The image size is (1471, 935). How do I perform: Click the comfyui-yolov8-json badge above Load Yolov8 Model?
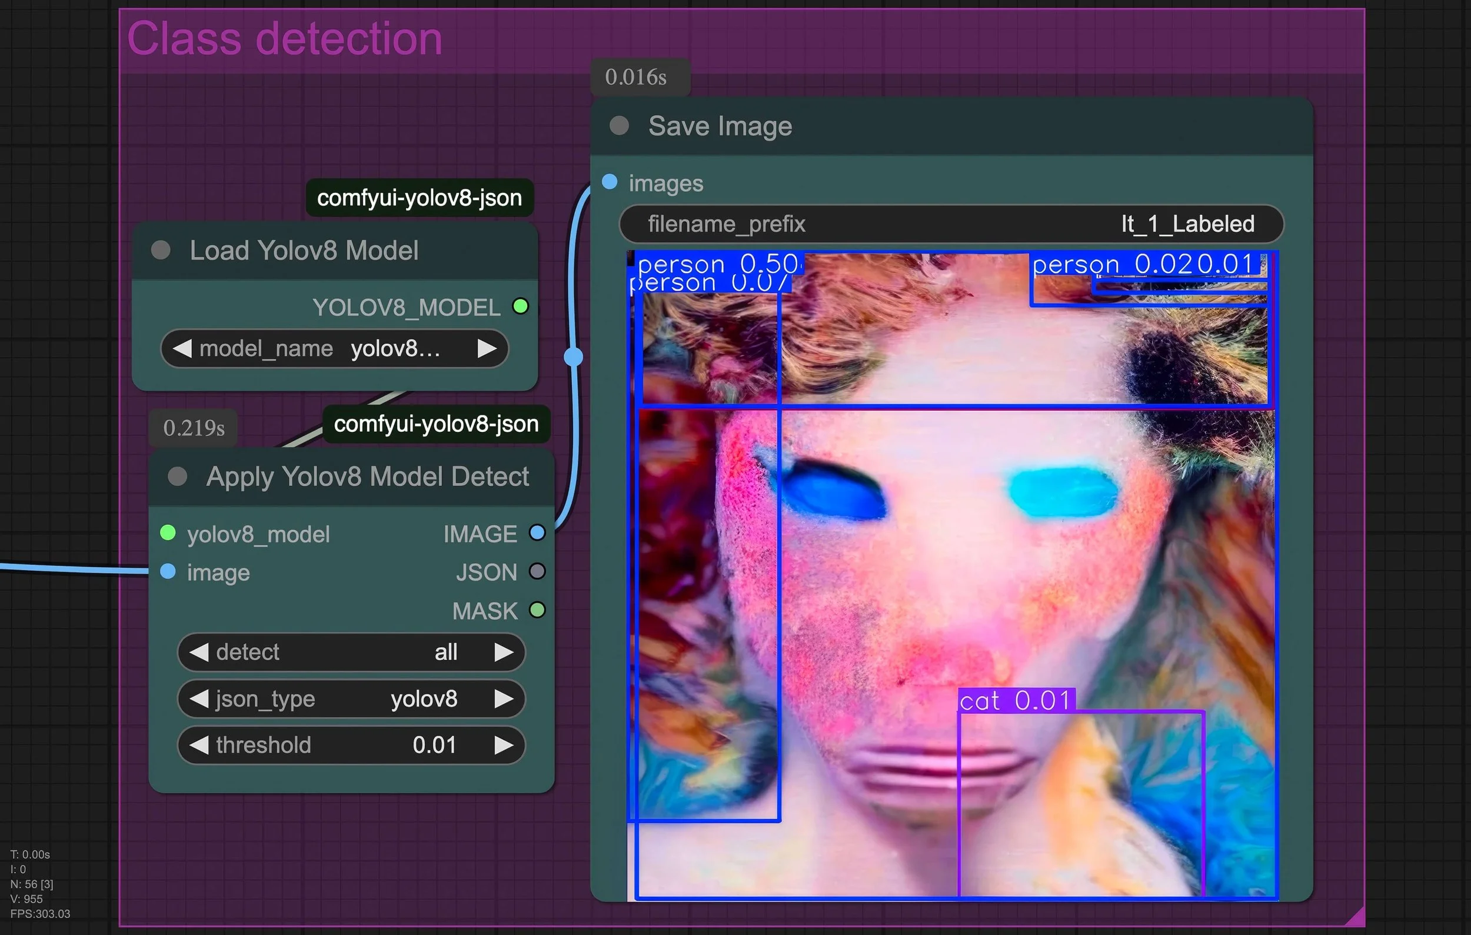[419, 198]
